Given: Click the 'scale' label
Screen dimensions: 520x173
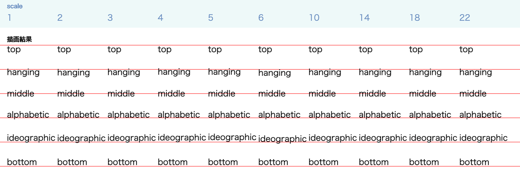Looking at the screenshot, I should [15, 6].
